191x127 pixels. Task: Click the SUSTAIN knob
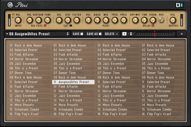click(38, 20)
